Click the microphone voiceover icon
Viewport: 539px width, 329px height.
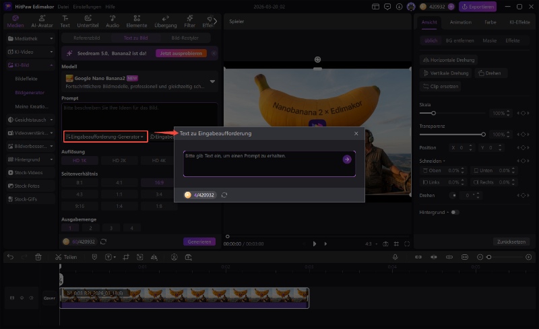click(x=395, y=257)
